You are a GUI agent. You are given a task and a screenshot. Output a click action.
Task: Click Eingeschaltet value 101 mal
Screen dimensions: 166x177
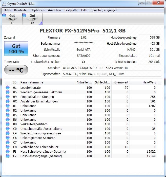[150, 56]
